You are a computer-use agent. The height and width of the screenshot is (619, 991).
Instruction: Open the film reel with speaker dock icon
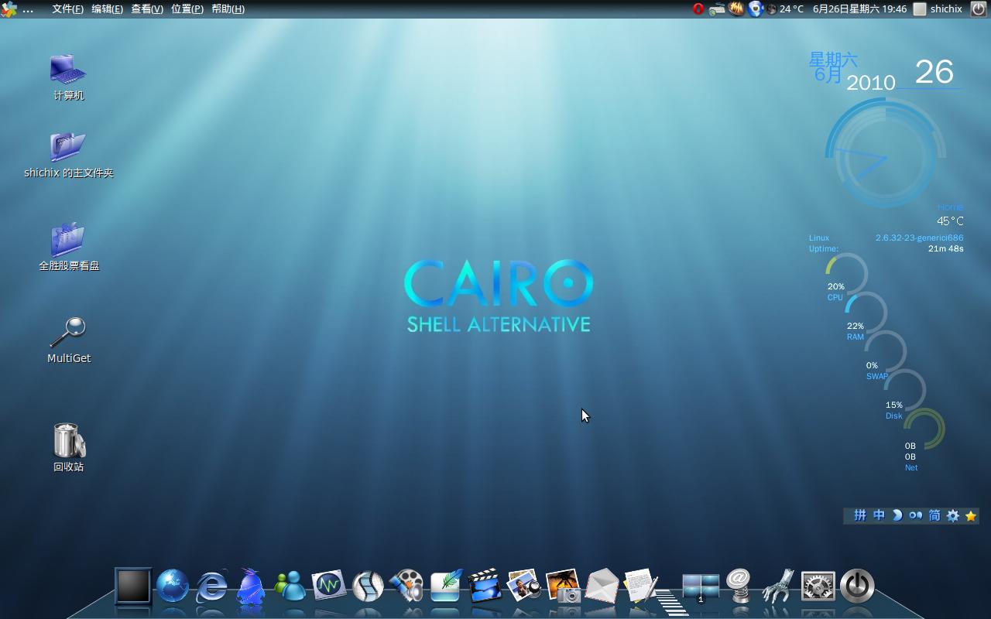[406, 586]
